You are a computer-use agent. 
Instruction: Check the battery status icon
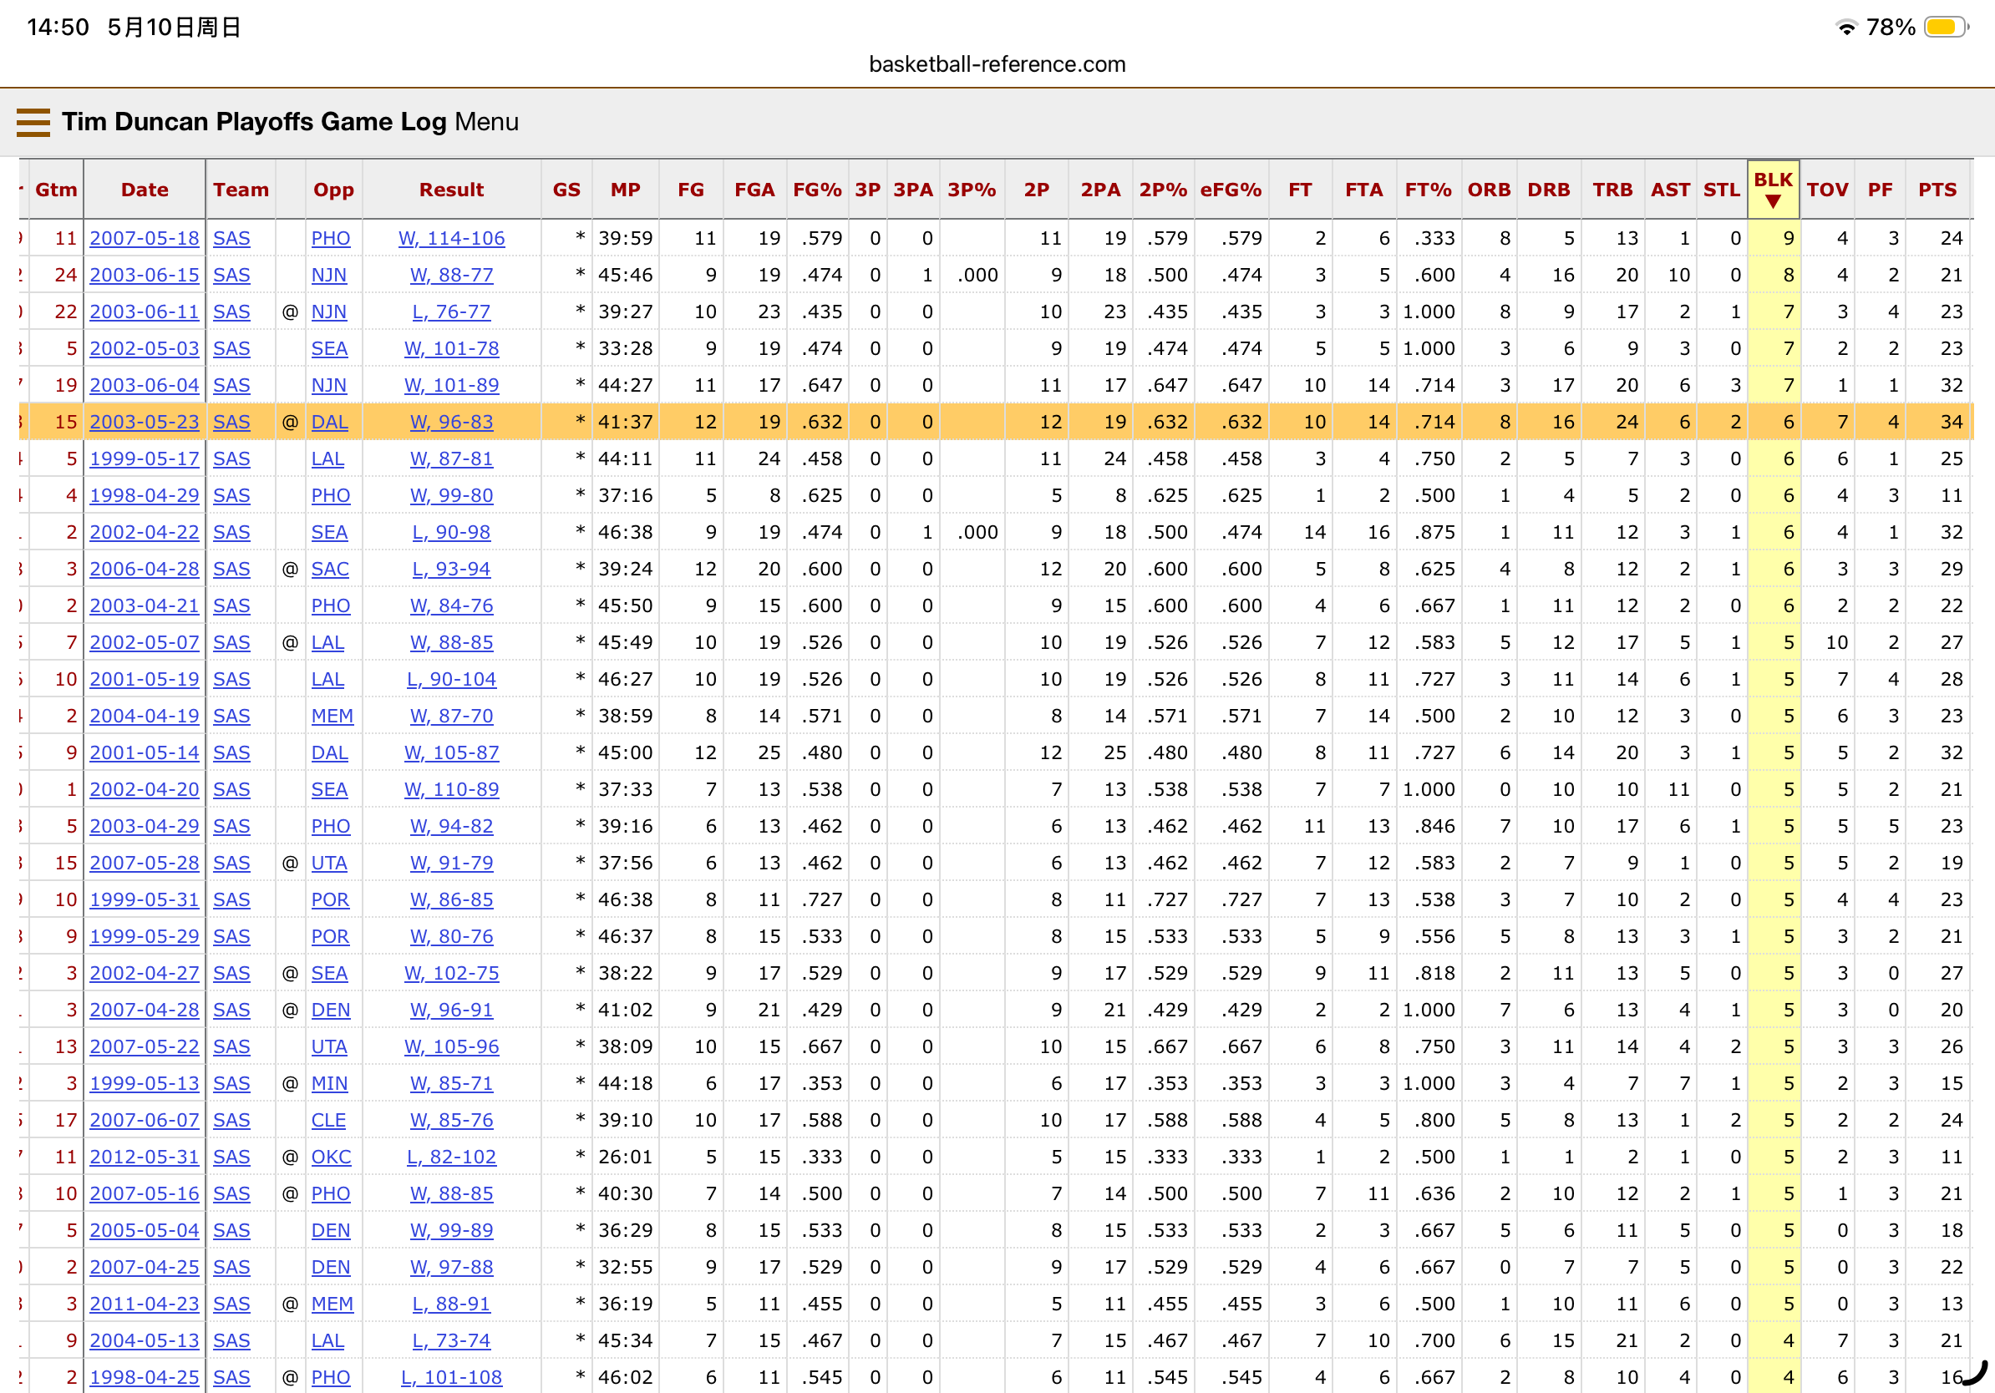click(x=1946, y=27)
